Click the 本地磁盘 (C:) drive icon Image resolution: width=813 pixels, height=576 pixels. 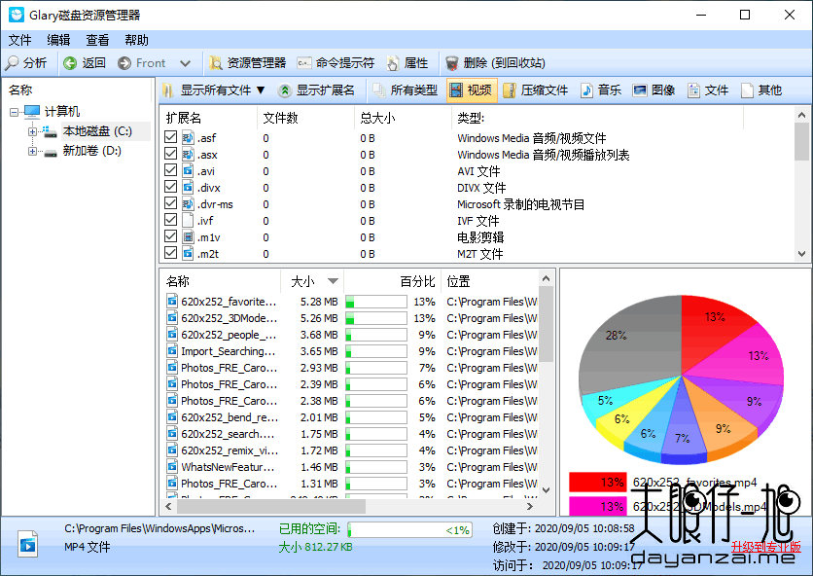pos(50,131)
